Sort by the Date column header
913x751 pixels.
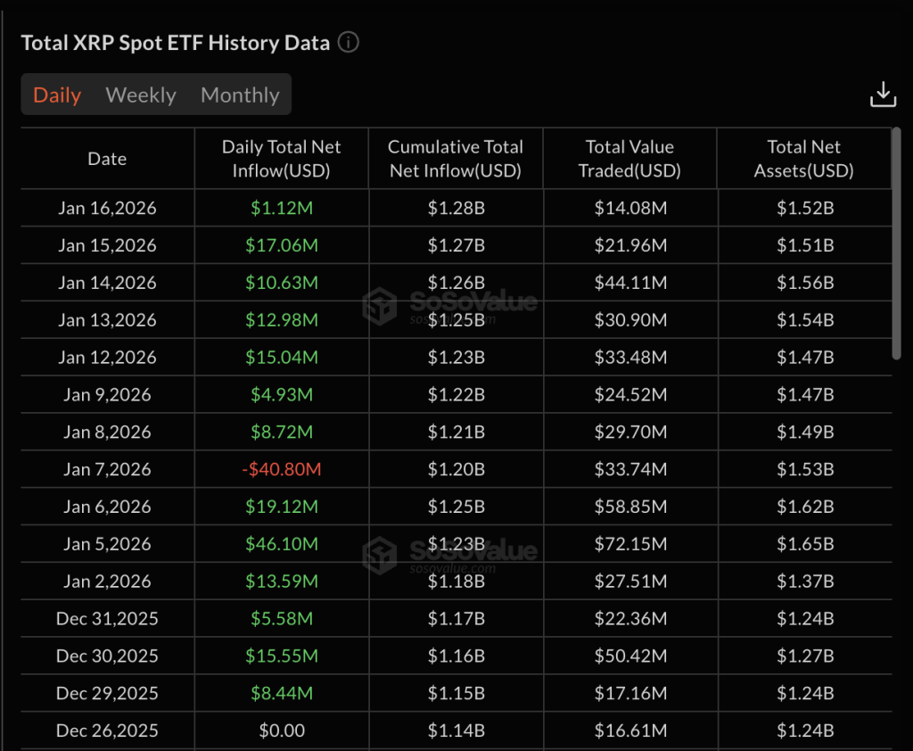107,158
